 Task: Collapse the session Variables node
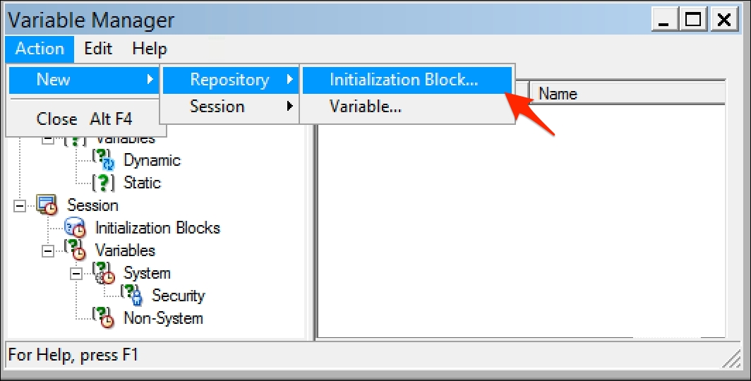(48, 251)
